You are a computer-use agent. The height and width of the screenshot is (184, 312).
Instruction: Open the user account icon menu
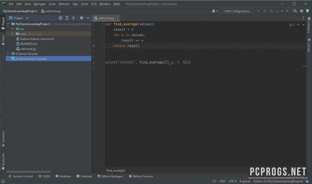click(x=215, y=11)
